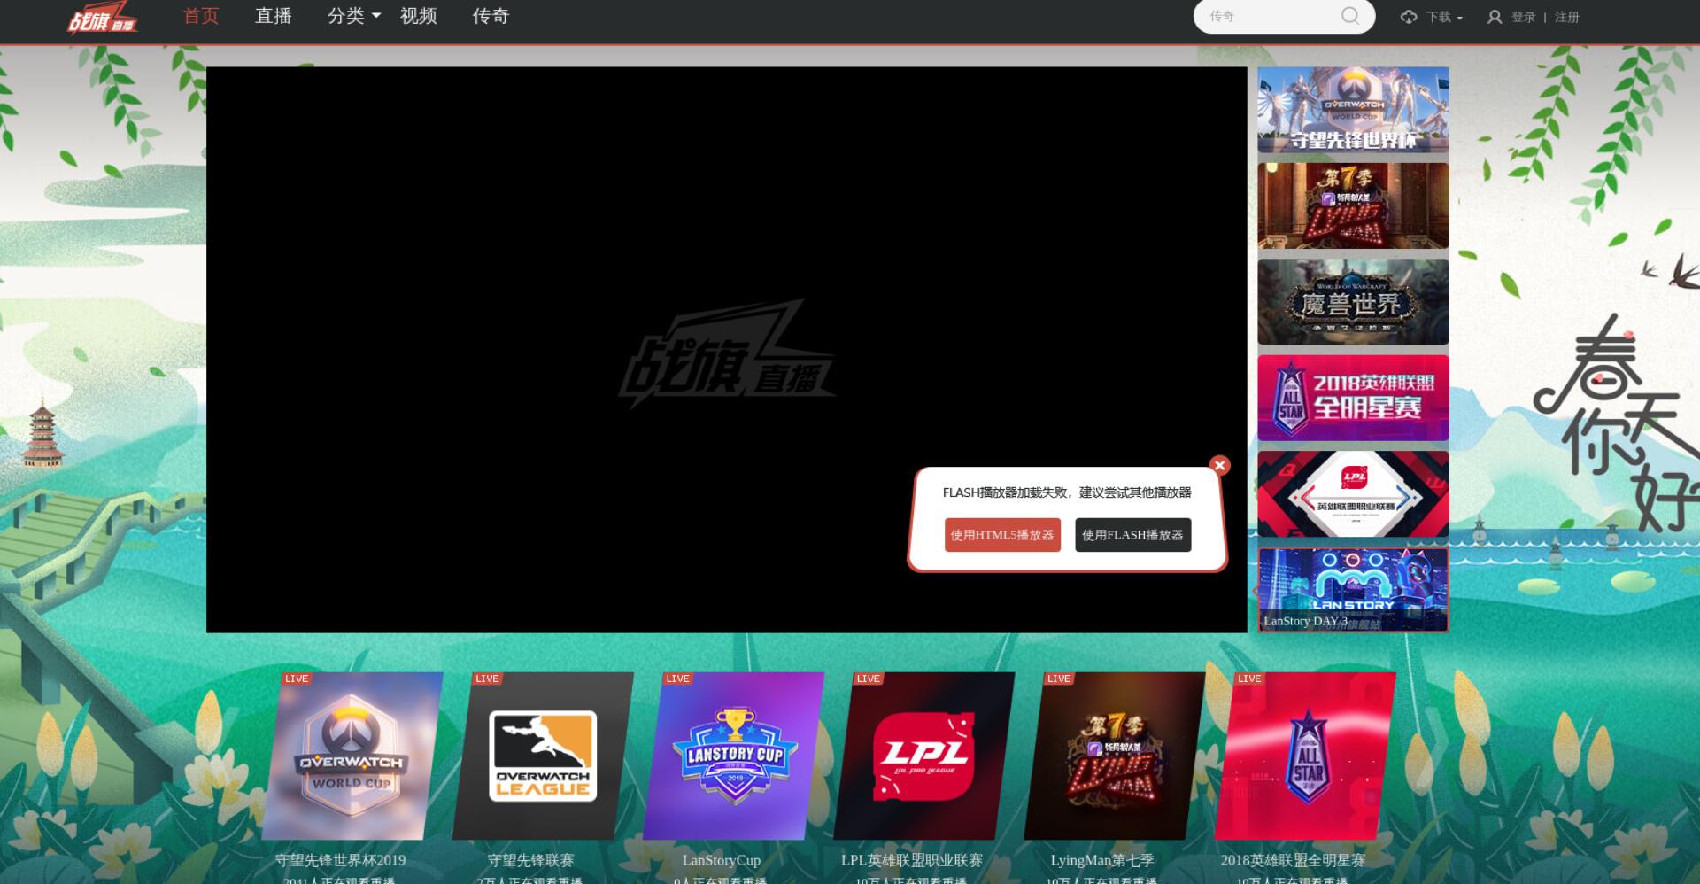Click the magnifier search icon

1350,16
